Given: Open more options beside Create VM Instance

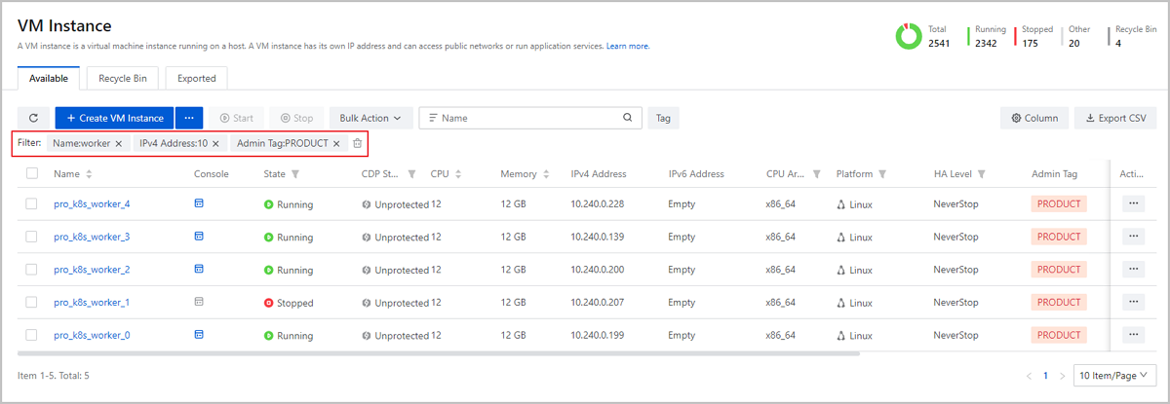Looking at the screenshot, I should pyautogui.click(x=189, y=118).
